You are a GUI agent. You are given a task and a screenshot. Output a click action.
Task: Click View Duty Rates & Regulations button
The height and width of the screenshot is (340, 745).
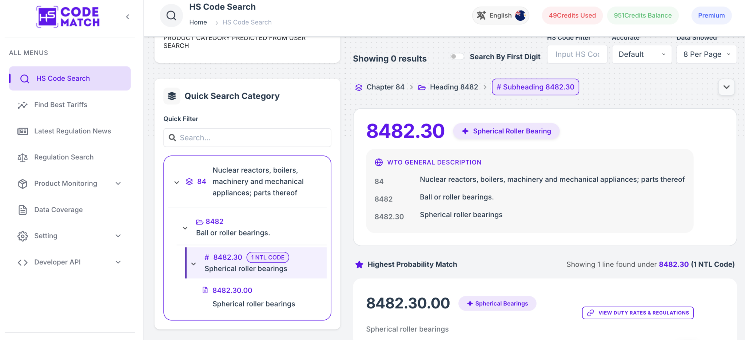click(638, 313)
